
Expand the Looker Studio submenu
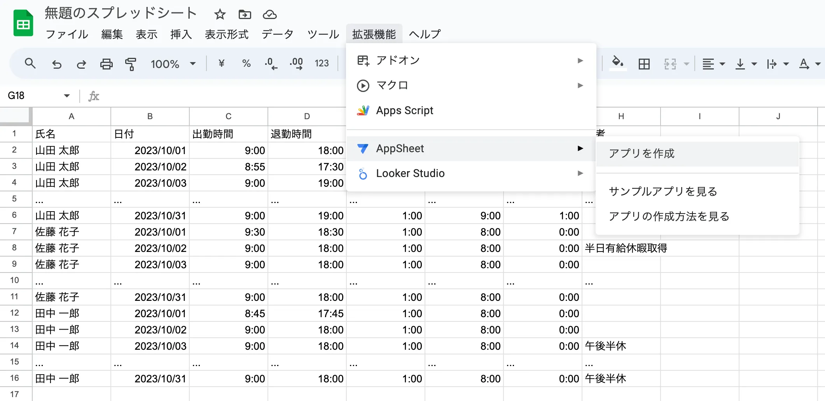(471, 174)
